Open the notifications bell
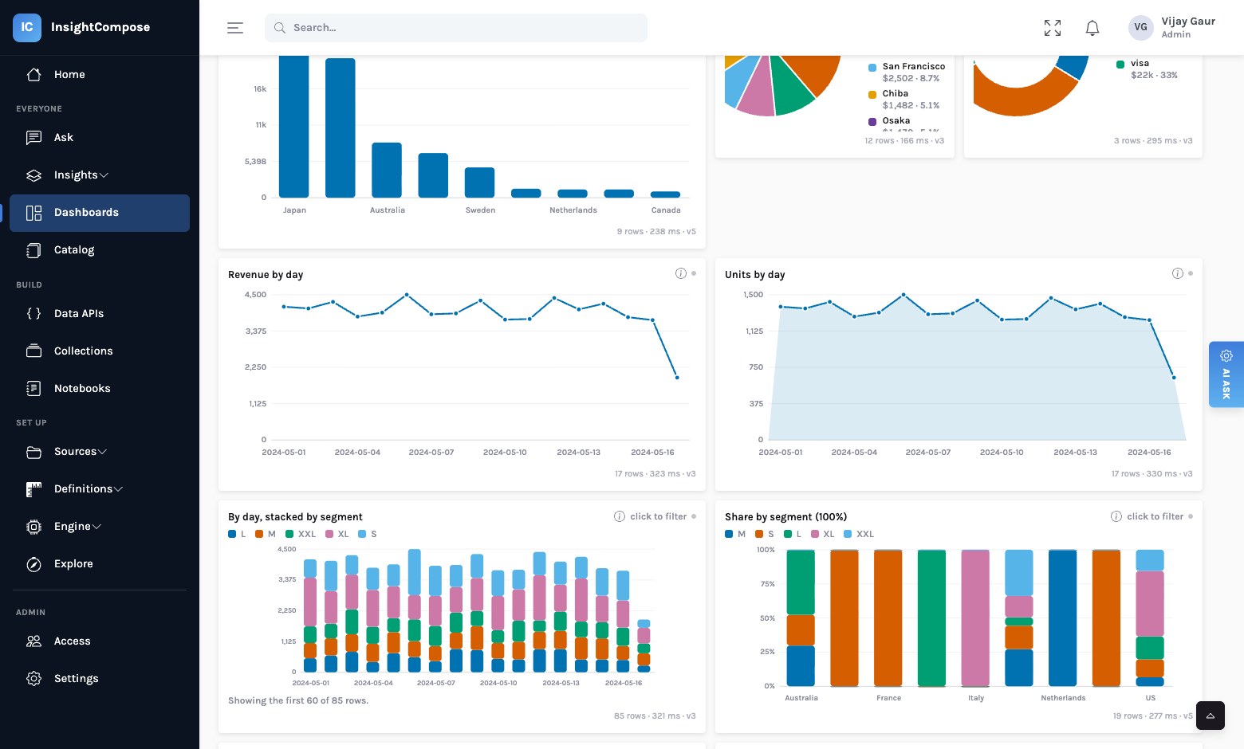The image size is (1244, 749). pyautogui.click(x=1092, y=28)
